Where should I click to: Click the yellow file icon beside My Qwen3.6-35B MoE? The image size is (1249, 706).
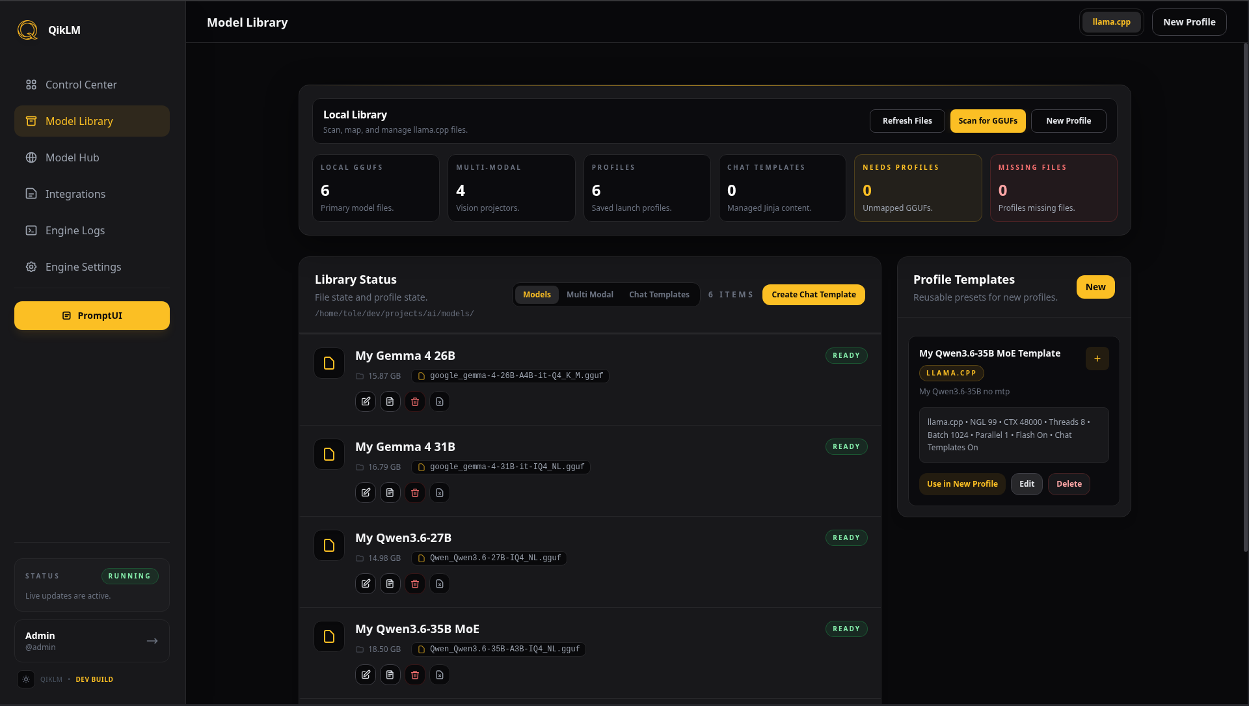coord(329,636)
